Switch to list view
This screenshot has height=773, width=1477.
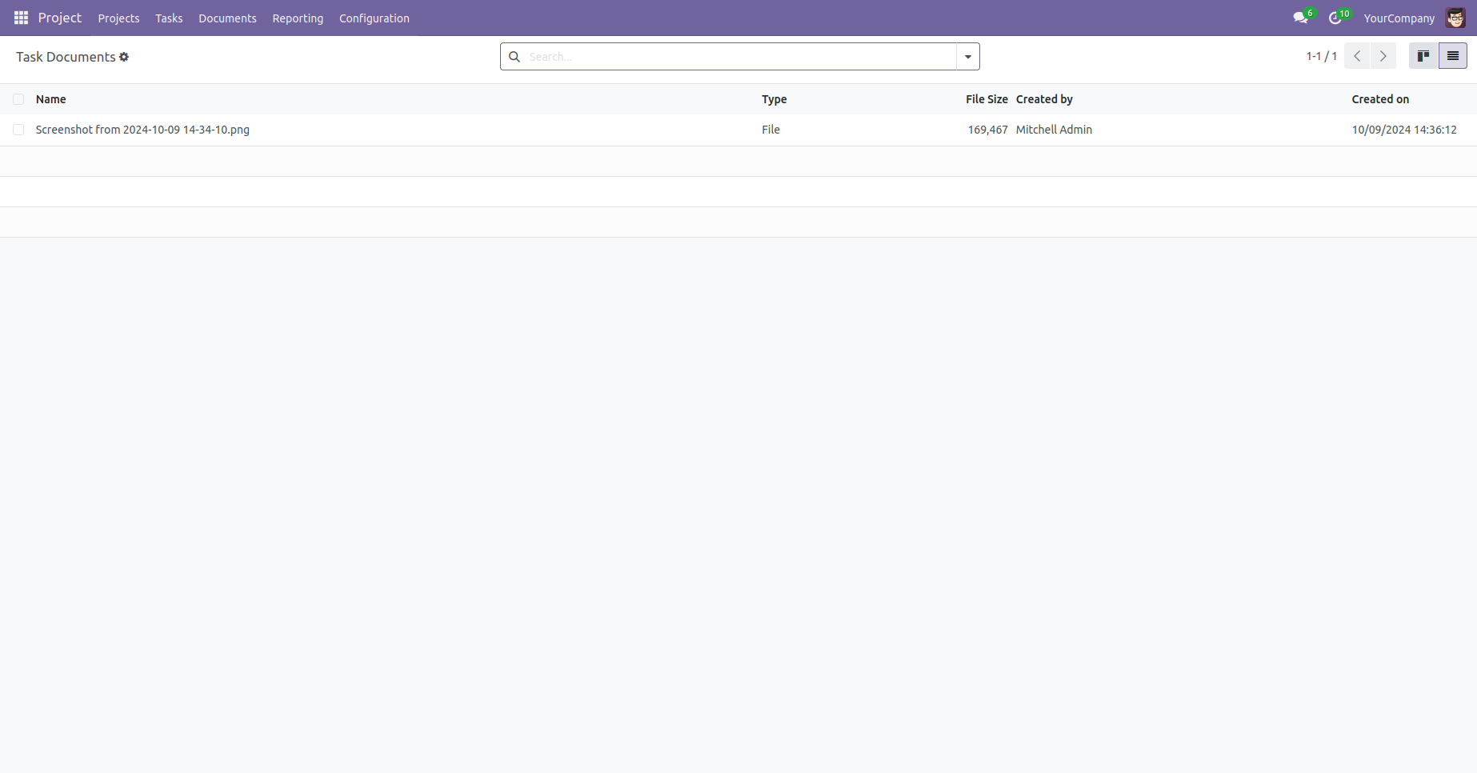pyautogui.click(x=1453, y=56)
